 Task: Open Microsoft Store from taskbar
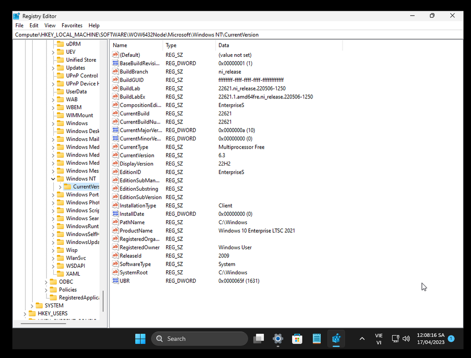pyautogui.click(x=297, y=339)
